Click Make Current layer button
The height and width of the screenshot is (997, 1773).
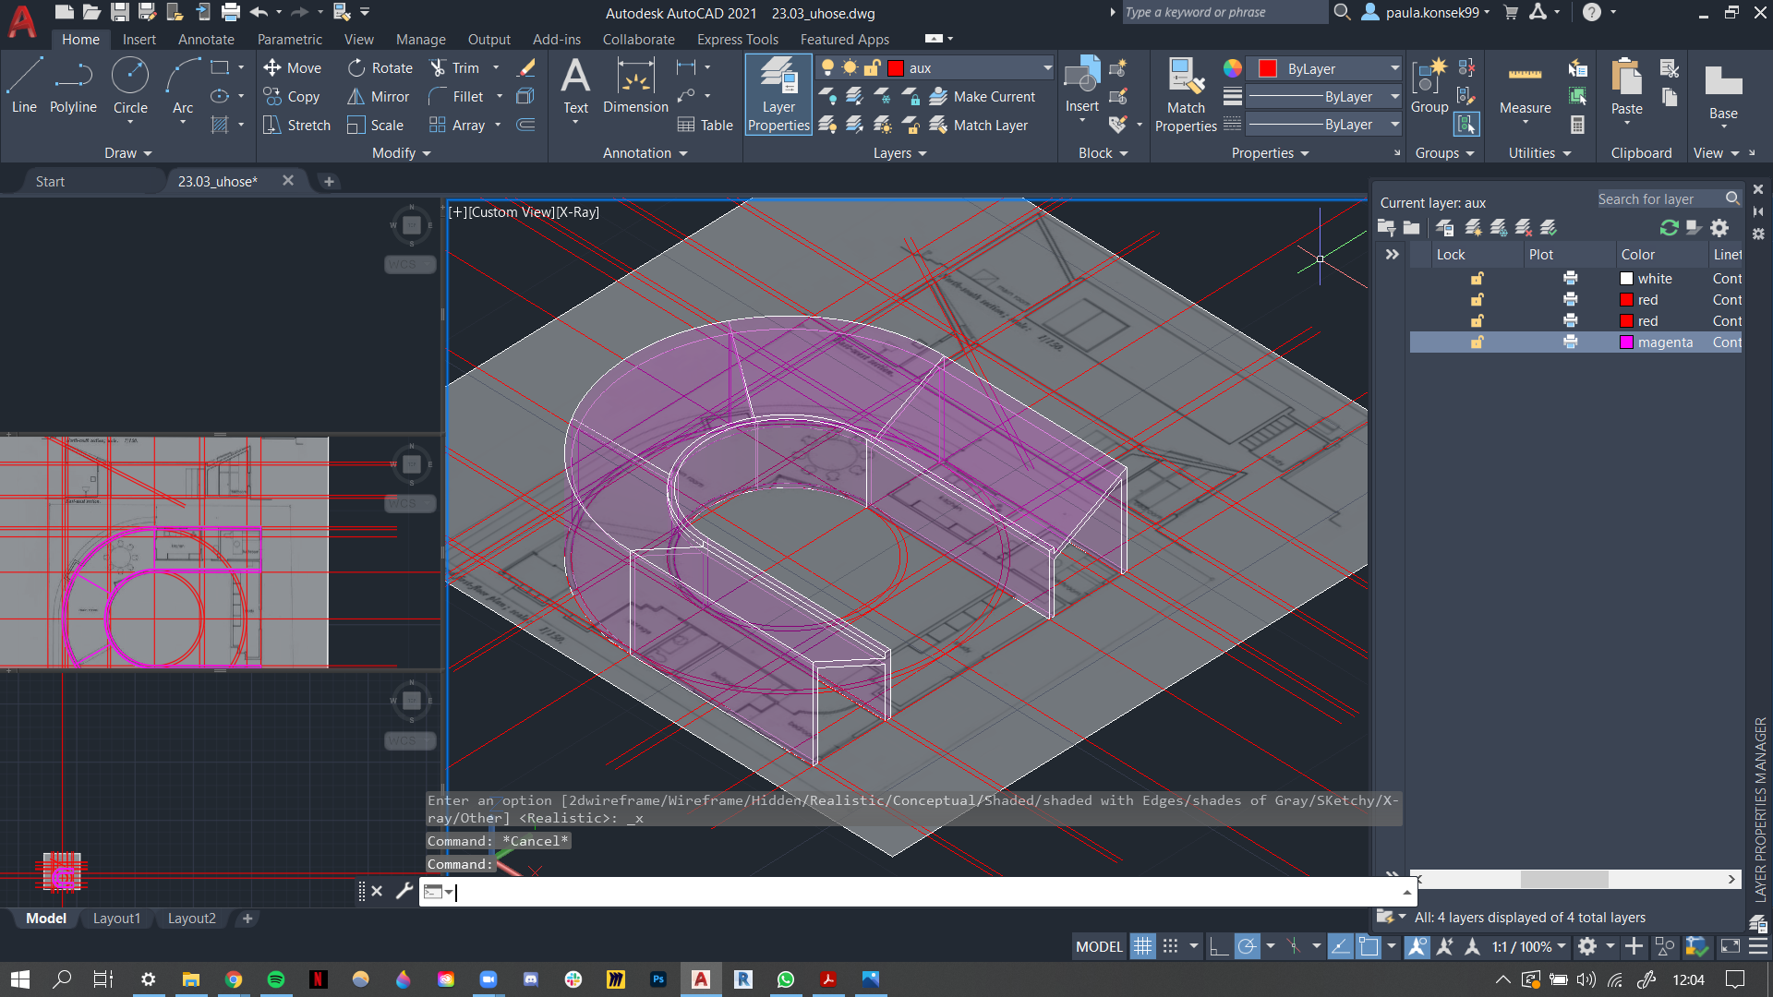[x=983, y=96]
